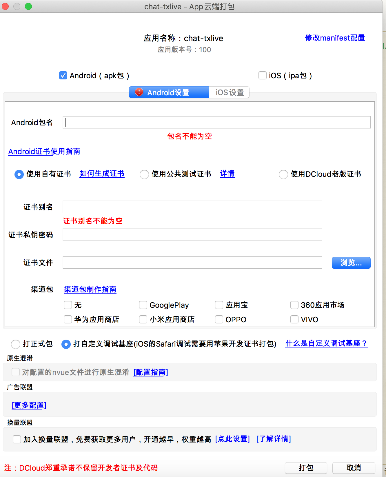
Task: Click the red warning icon on Android设置 tab
Action: pos(139,92)
